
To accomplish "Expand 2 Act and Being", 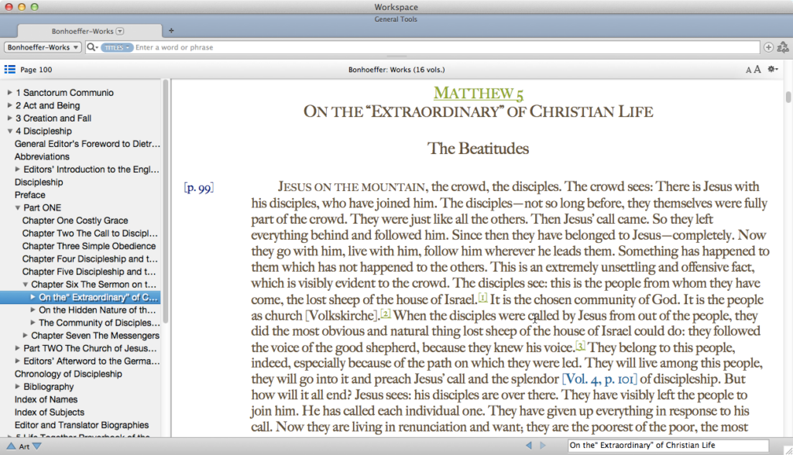I will (9, 105).
